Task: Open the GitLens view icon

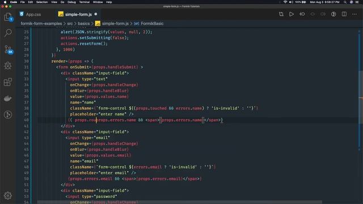Action: click(x=8, y=114)
